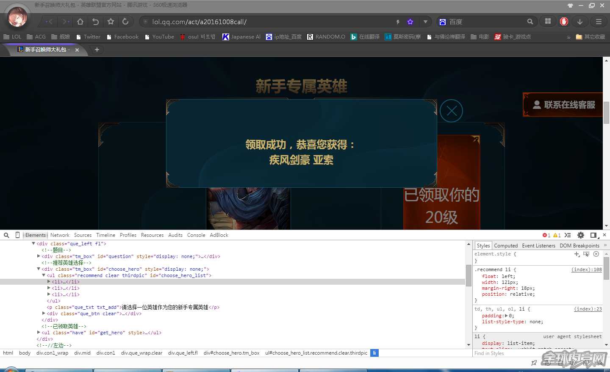The height and width of the screenshot is (372, 610).
Task: Switch to the Network panel tab
Action: coord(60,235)
